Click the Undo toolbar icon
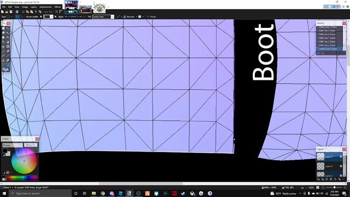350x197 pixels. click(x=46, y=12)
